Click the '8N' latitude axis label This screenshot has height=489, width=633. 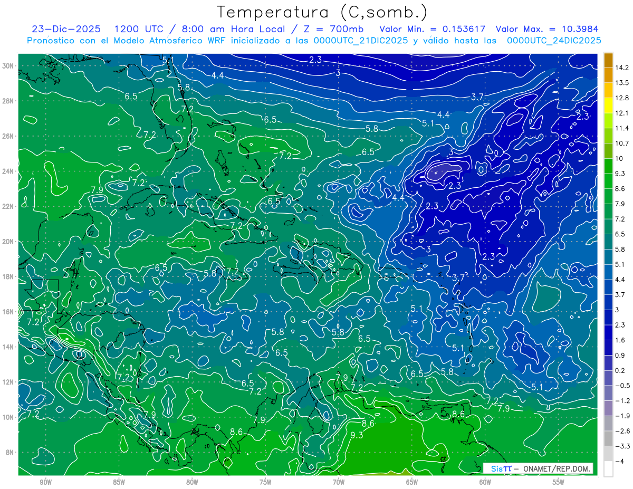tap(11, 452)
